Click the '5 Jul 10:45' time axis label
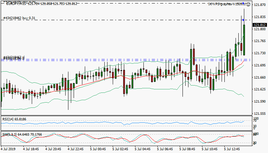This screenshot has height=153, width=268. pos(209,149)
